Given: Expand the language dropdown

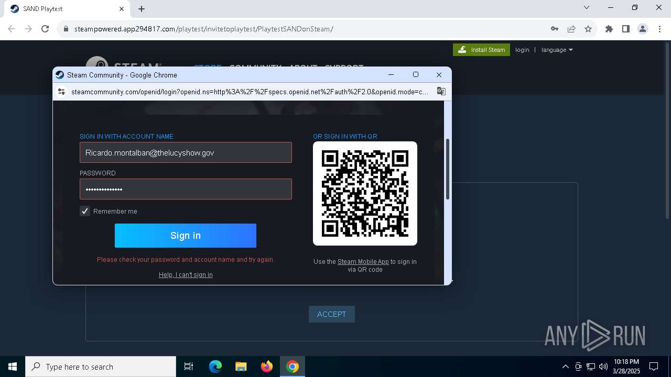Looking at the screenshot, I should 557,50.
